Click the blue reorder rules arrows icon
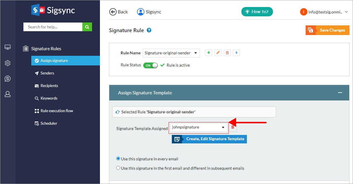The height and width of the screenshot is (184, 353). coord(237,53)
